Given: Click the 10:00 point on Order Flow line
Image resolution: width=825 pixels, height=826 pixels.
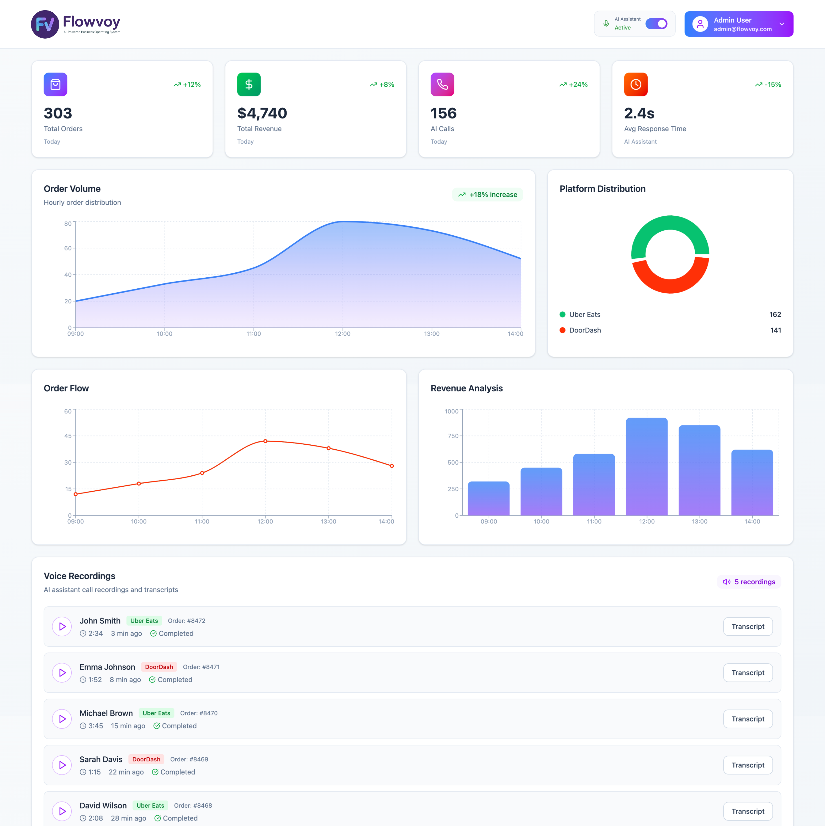Looking at the screenshot, I should (139, 484).
